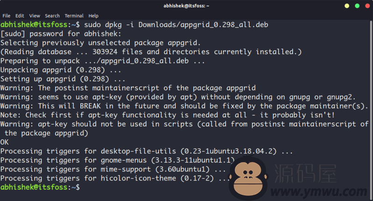Click the appgrid_0.298_all.deb filename in command
373x201 pixels.
click(225, 25)
